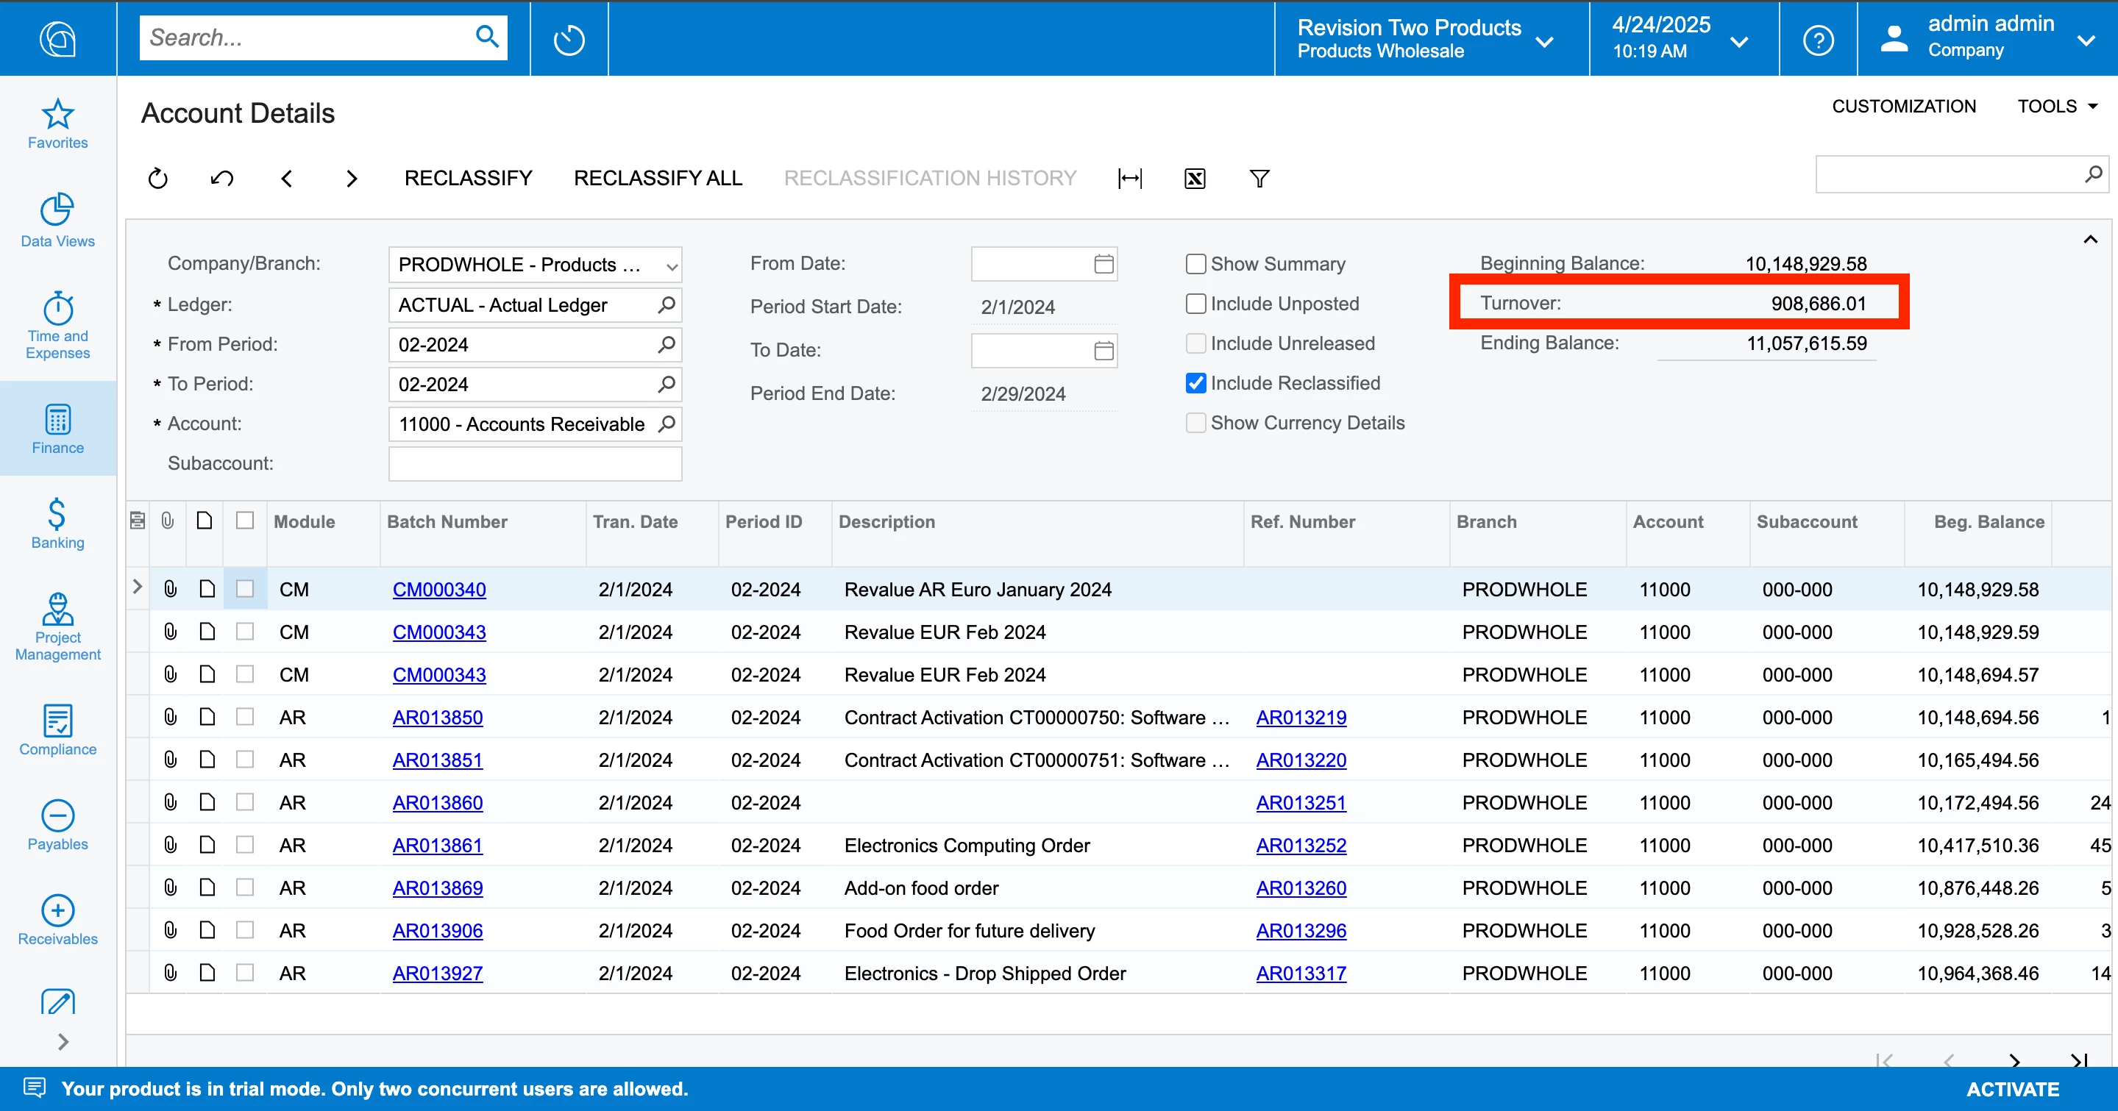Open the Banking workspace in the sidebar

pyautogui.click(x=57, y=524)
